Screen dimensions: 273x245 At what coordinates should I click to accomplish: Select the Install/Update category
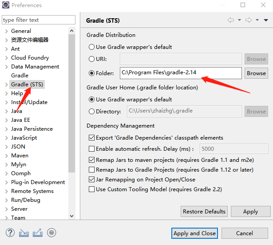[x=29, y=102]
